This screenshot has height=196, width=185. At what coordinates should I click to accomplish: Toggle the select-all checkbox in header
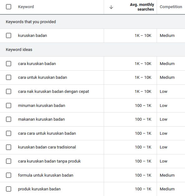click(9, 7)
